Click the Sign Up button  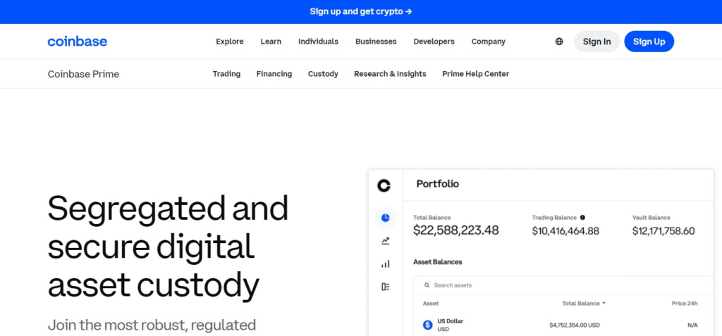coord(649,42)
